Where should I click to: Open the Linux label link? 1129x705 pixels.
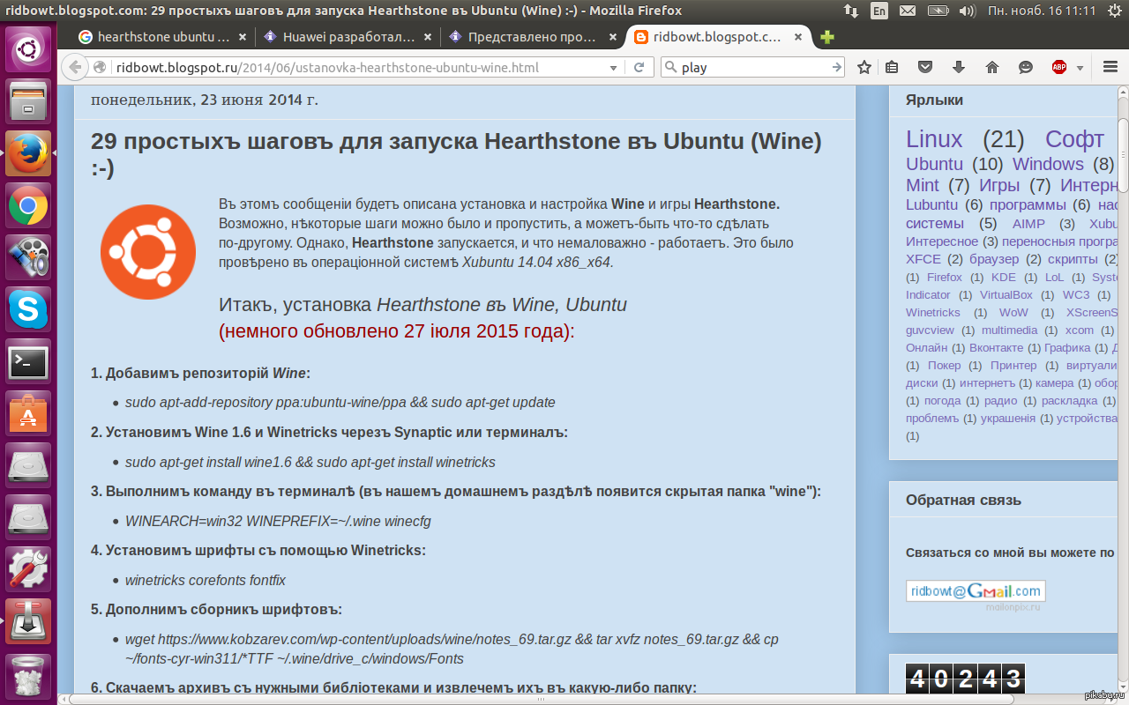934,139
